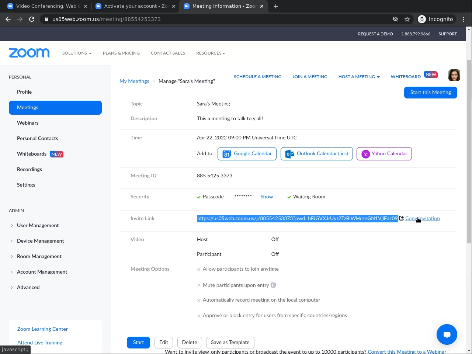The image size is (472, 354).
Task: Click the Zoom logo
Action: pos(29,53)
